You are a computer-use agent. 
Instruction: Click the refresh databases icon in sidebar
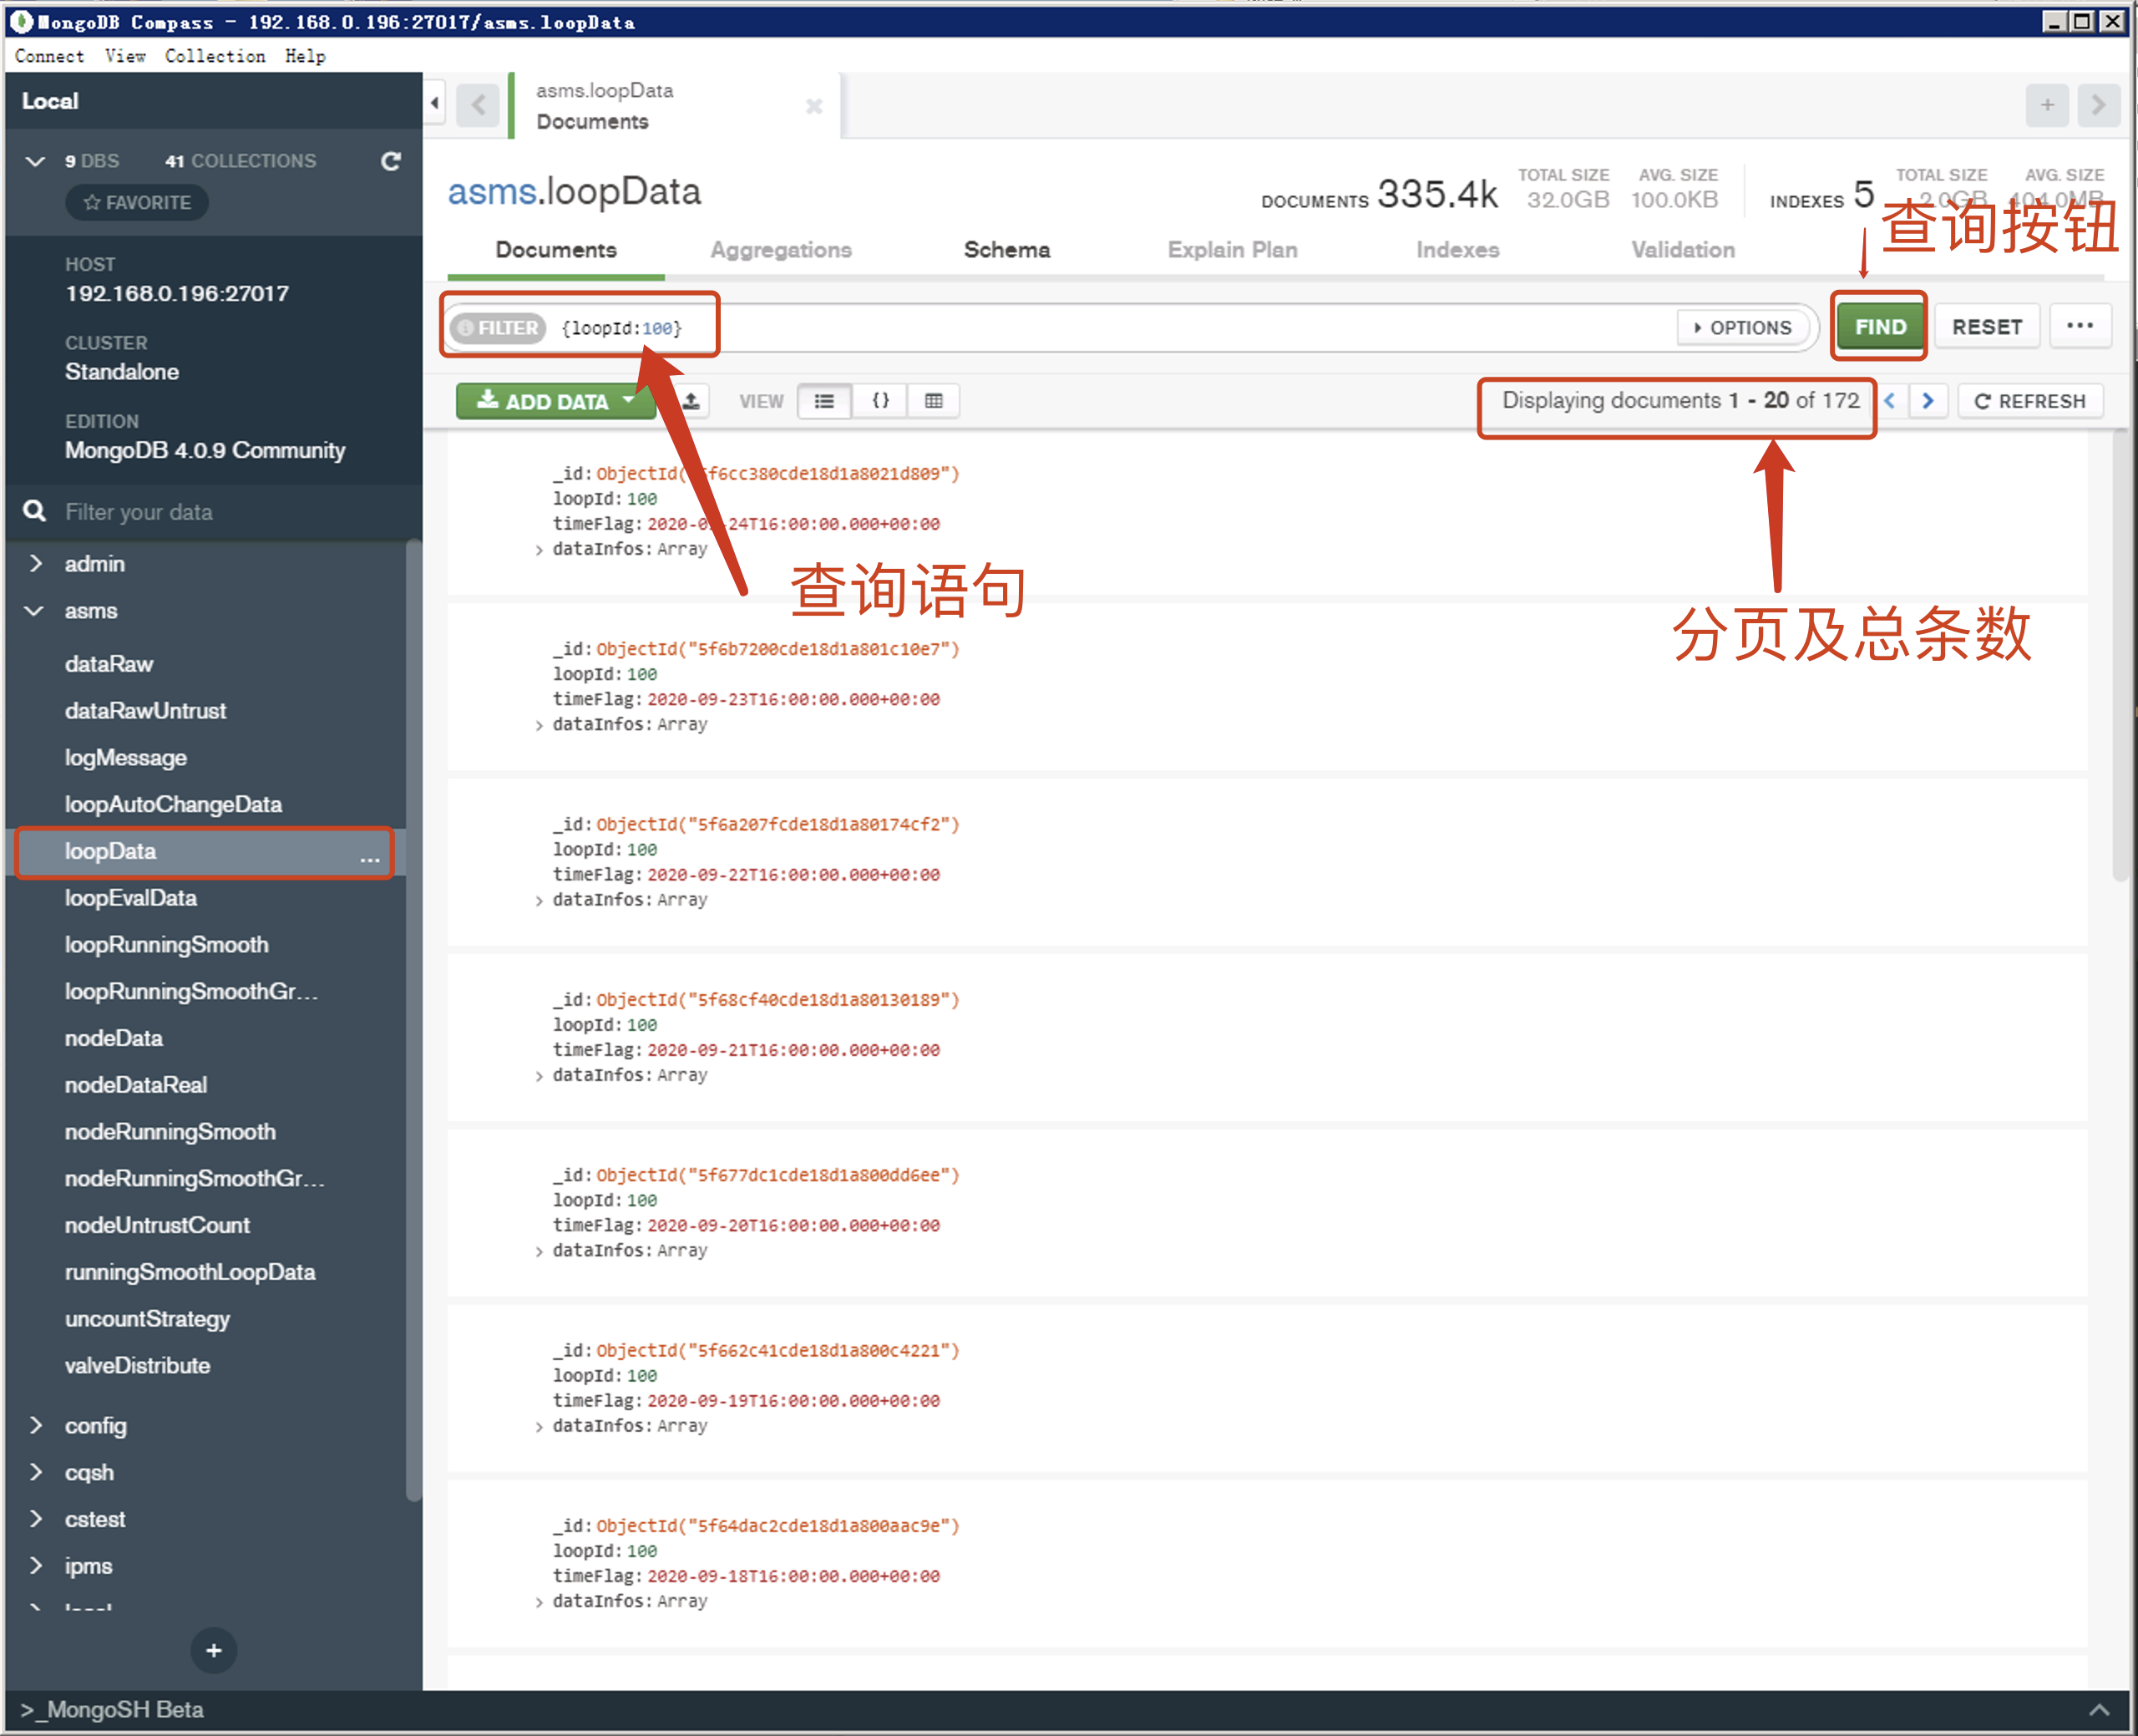(x=391, y=161)
